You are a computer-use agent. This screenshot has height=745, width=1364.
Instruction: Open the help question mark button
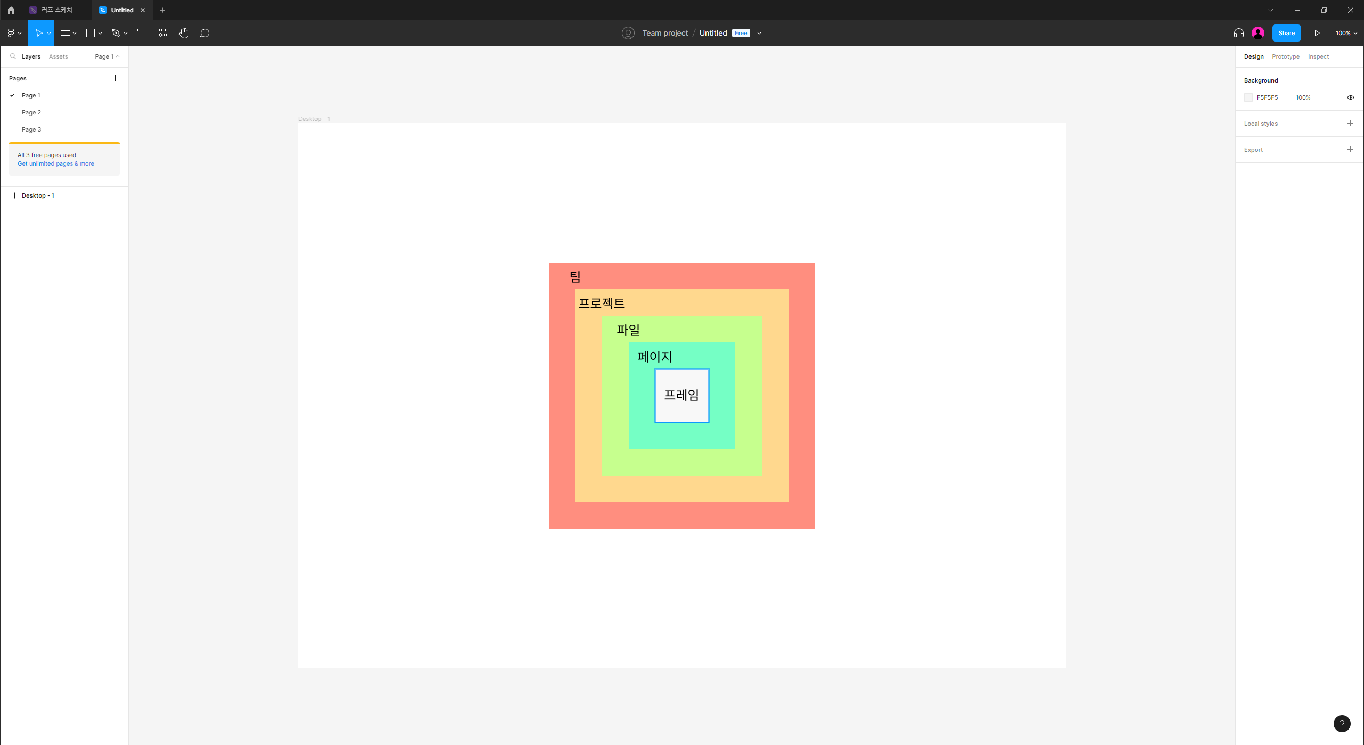1342,723
